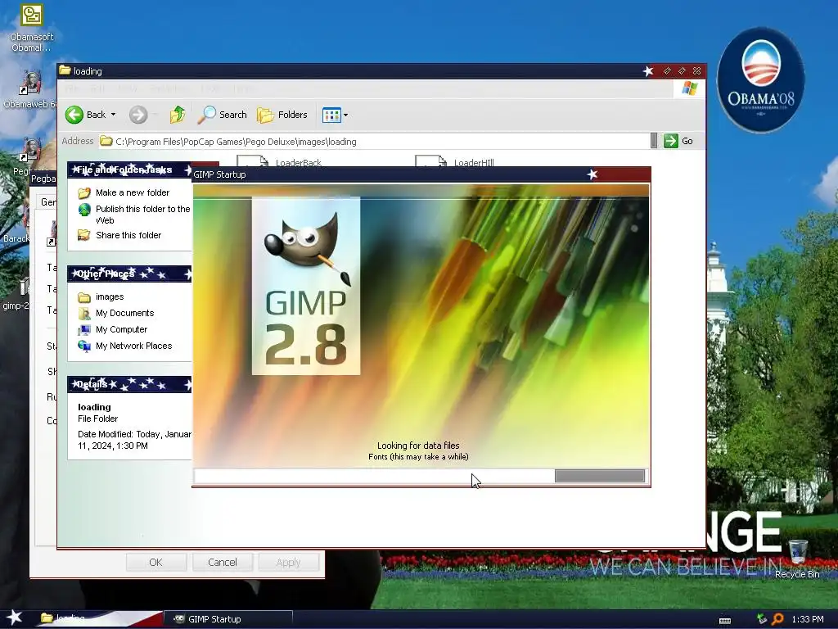Click the keyboard tray icon
Viewport: 838px width, 629px height.
(x=725, y=620)
